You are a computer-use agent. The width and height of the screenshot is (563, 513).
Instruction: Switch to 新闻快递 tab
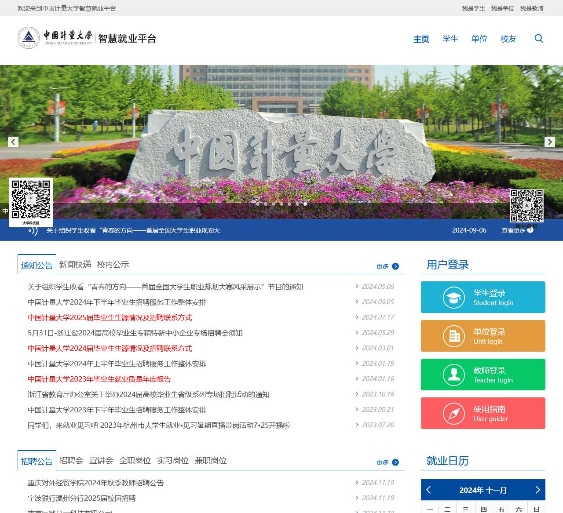pos(75,264)
